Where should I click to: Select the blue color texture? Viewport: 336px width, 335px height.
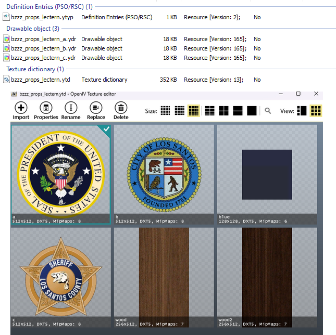(x=267, y=175)
